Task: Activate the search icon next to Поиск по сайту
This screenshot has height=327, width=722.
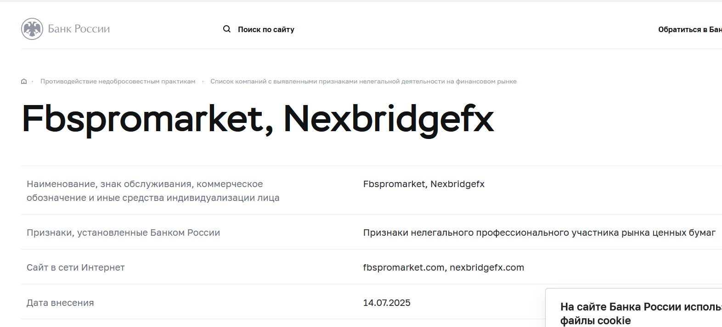Action: point(227,28)
